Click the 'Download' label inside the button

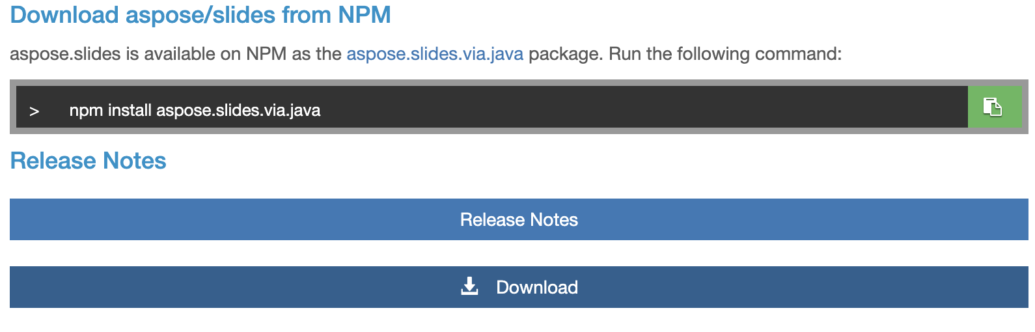pos(537,287)
